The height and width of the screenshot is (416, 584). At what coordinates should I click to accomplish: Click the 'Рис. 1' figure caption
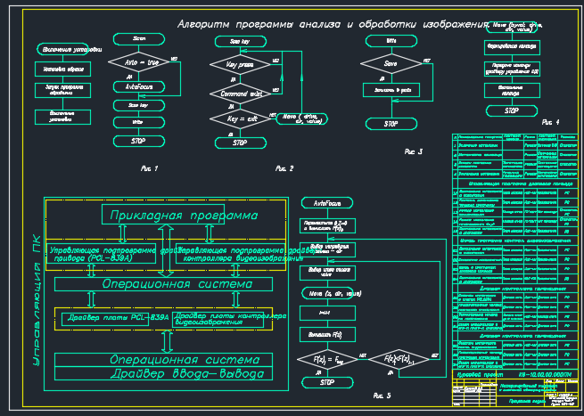click(x=148, y=167)
